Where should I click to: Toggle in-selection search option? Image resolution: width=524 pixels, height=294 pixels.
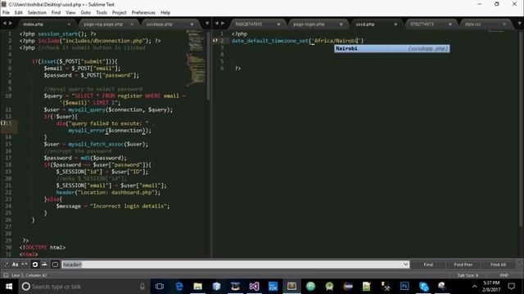(44, 265)
